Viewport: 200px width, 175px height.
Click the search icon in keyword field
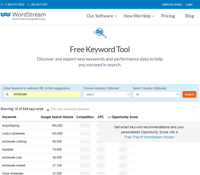pyautogui.click(x=7, y=94)
